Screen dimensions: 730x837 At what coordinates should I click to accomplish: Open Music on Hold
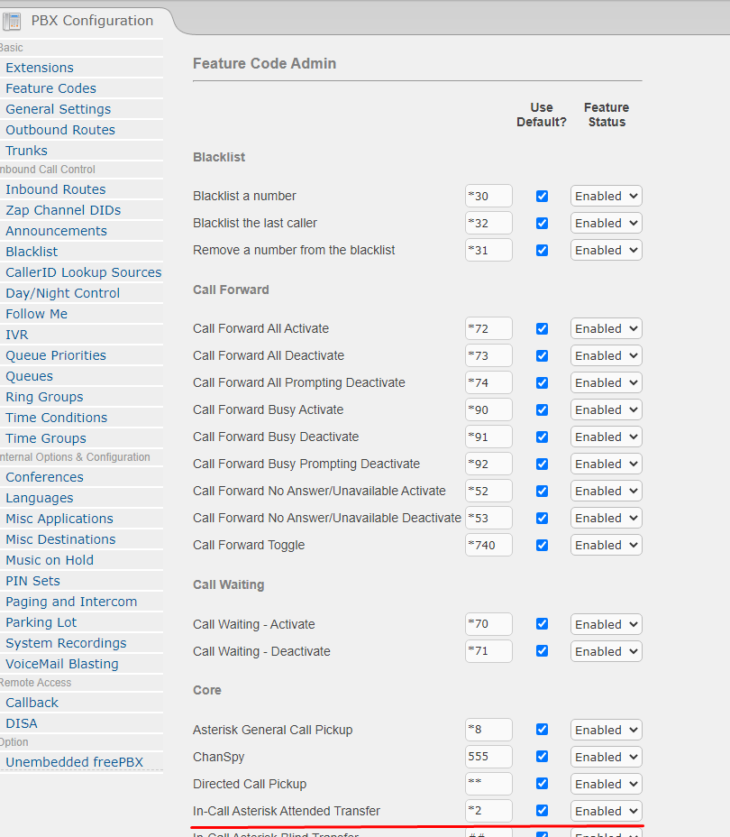[x=49, y=560]
